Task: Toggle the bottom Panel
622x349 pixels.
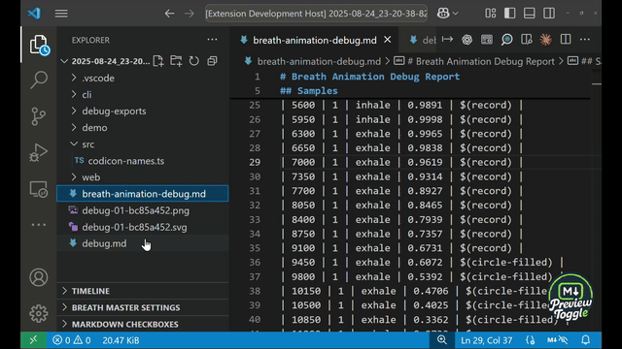Action: pos(529,14)
